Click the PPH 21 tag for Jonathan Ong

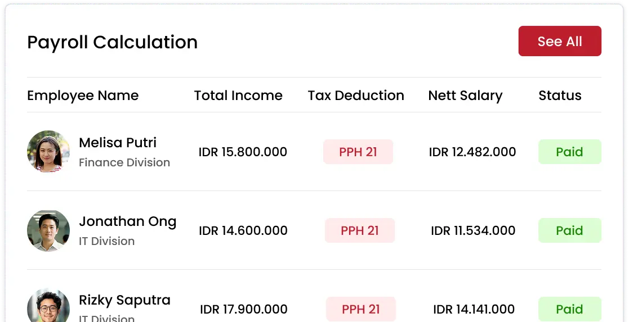pyautogui.click(x=360, y=230)
